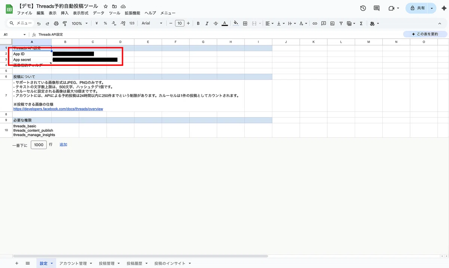Image resolution: width=449 pixels, height=268 pixels.
Task: Click the メニュー search box
Action: 21,23
